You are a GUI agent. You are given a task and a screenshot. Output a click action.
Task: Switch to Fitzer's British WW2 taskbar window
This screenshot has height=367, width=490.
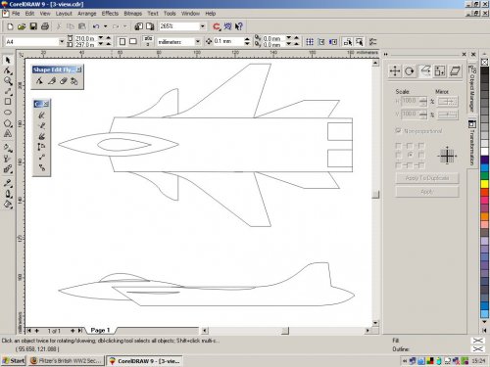[x=67, y=361]
